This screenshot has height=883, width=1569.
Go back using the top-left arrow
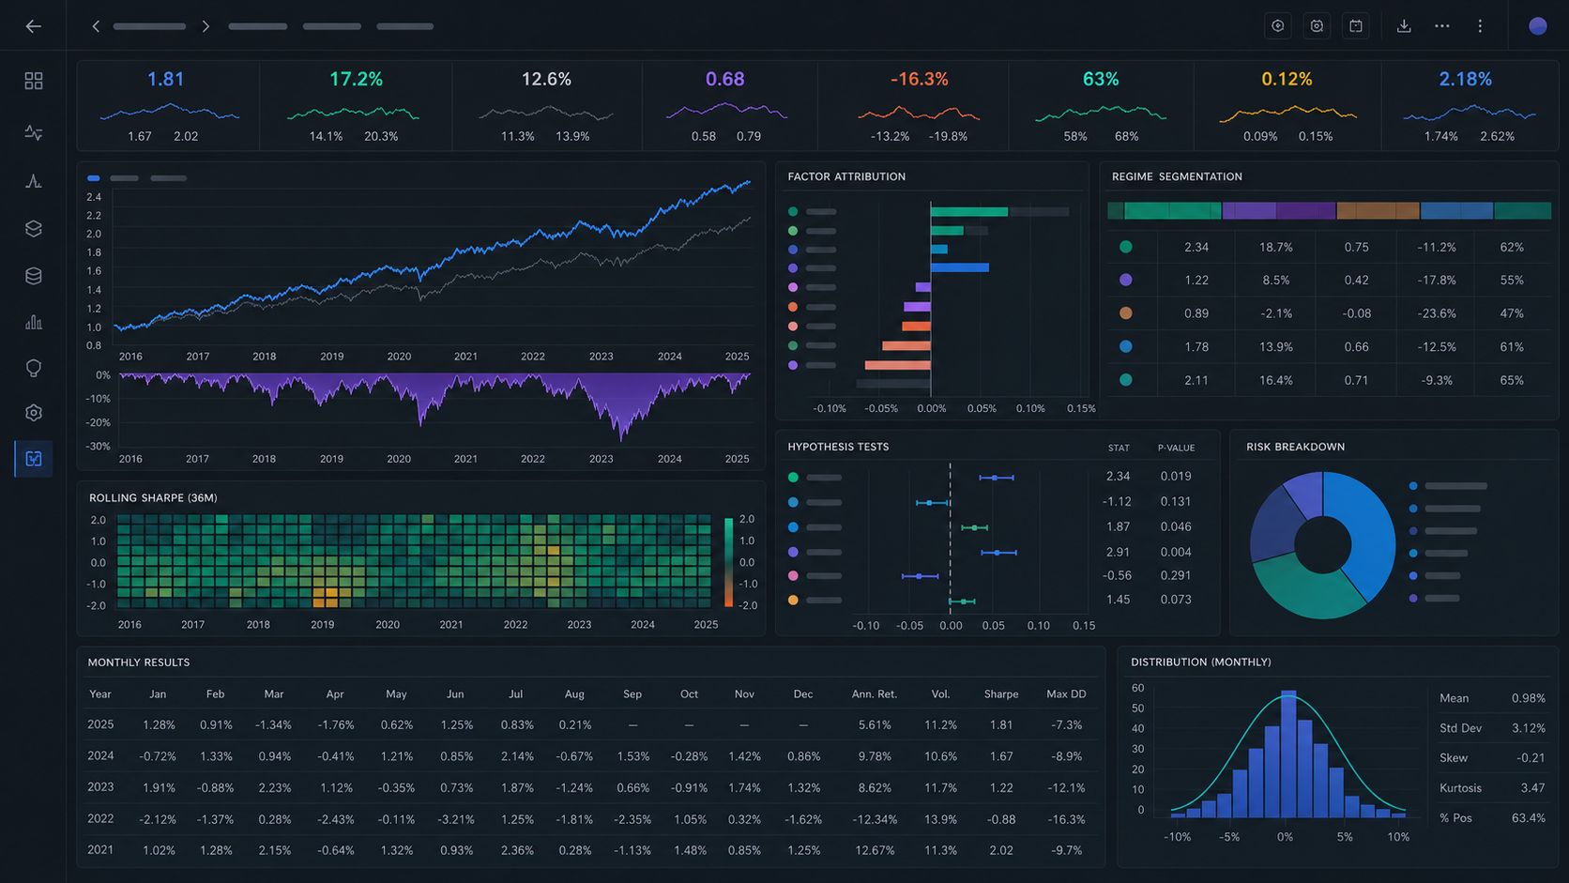[33, 26]
